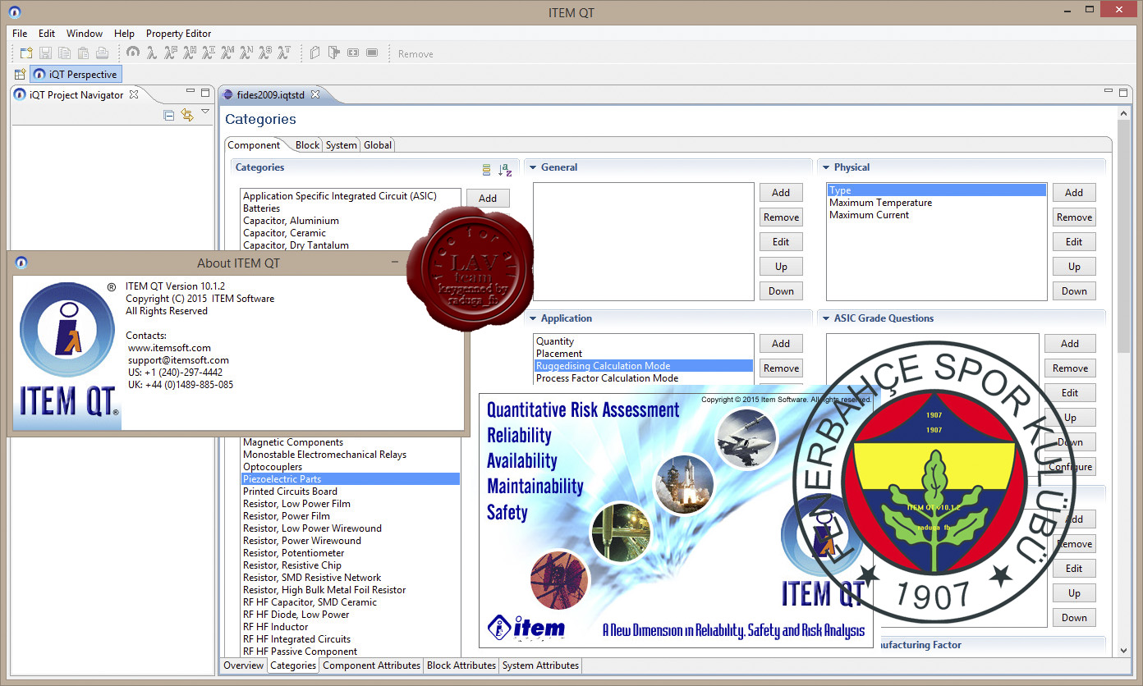Click Add next to the Categories list
The image size is (1143, 686).
click(x=488, y=198)
